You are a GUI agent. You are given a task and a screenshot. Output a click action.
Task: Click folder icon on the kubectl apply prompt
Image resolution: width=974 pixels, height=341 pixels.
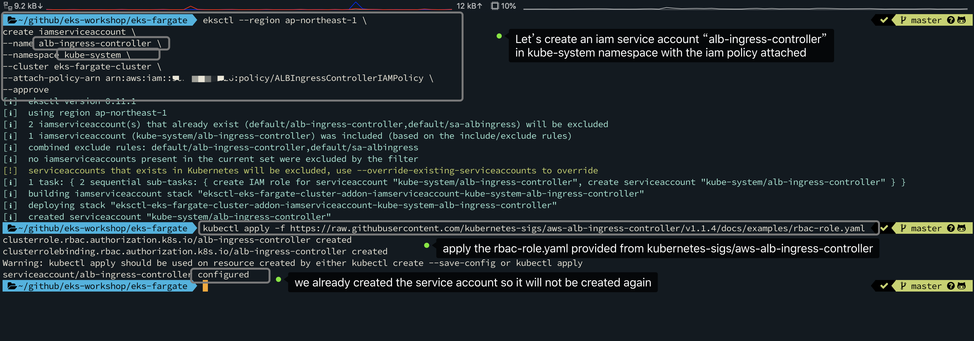12,228
